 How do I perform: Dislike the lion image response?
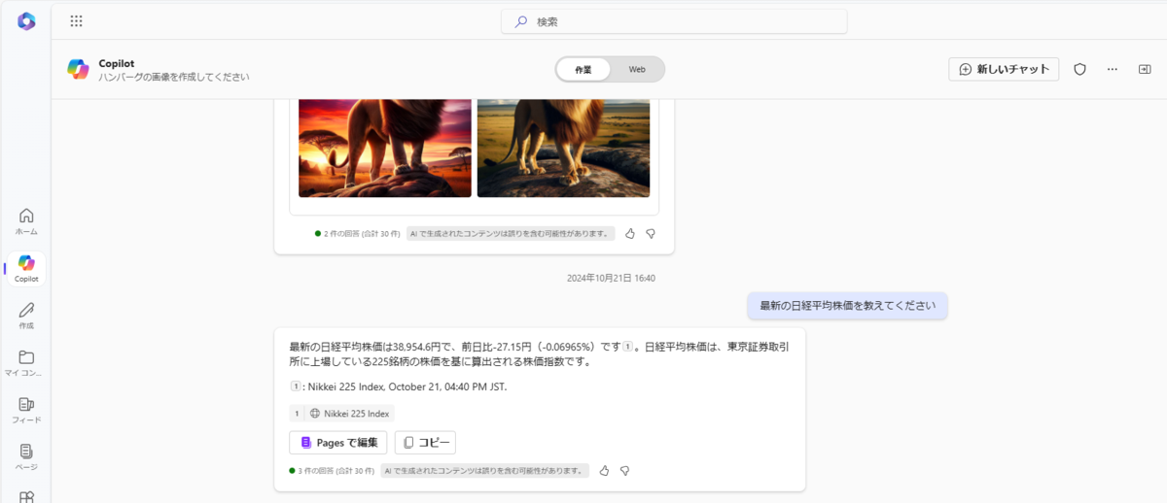(x=651, y=233)
